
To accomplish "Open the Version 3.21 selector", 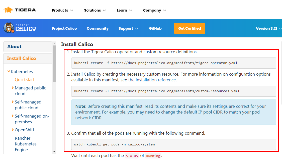I will tap(268, 28).
